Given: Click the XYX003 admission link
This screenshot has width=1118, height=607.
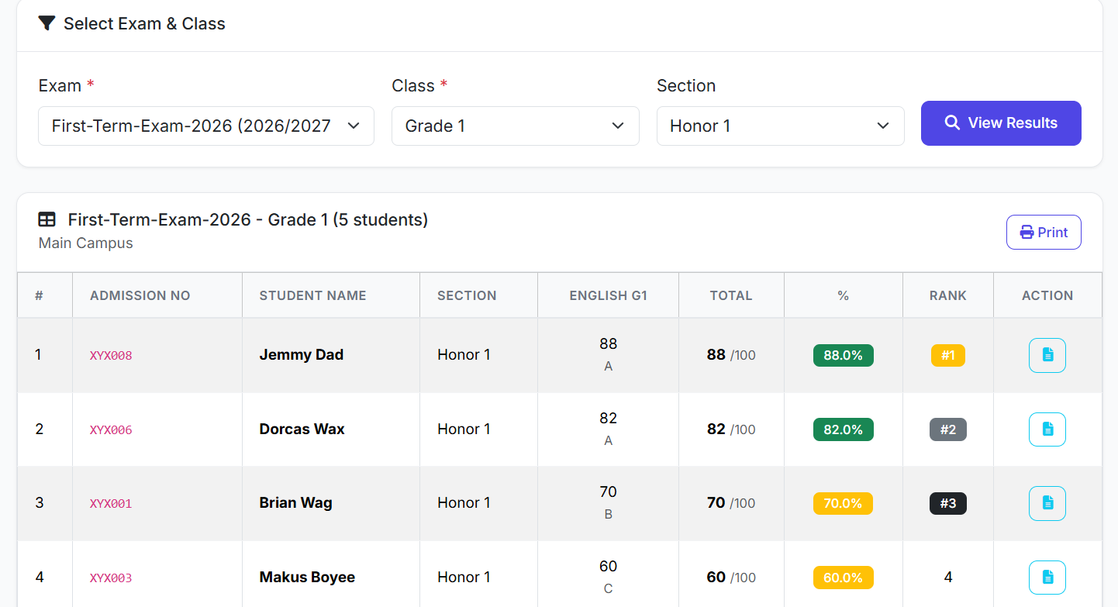Looking at the screenshot, I should click(x=111, y=577).
